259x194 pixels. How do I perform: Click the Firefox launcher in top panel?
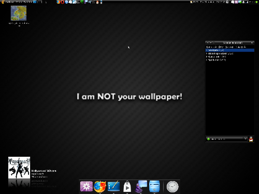pos(59,2)
